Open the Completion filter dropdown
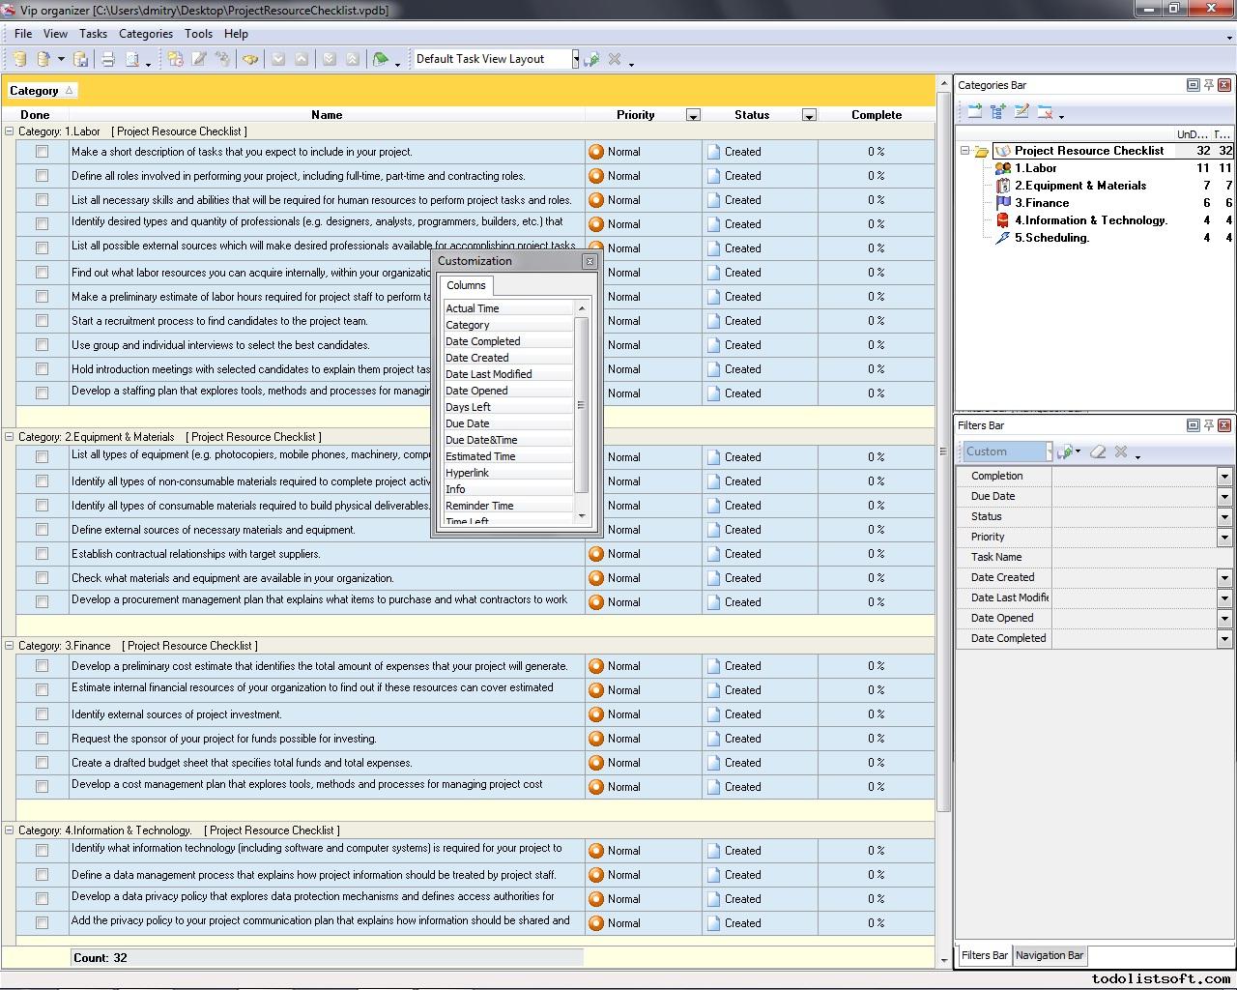The width and height of the screenshot is (1237, 990). coord(1224,477)
